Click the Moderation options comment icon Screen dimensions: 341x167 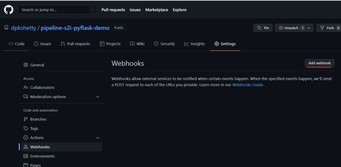[x=26, y=97]
